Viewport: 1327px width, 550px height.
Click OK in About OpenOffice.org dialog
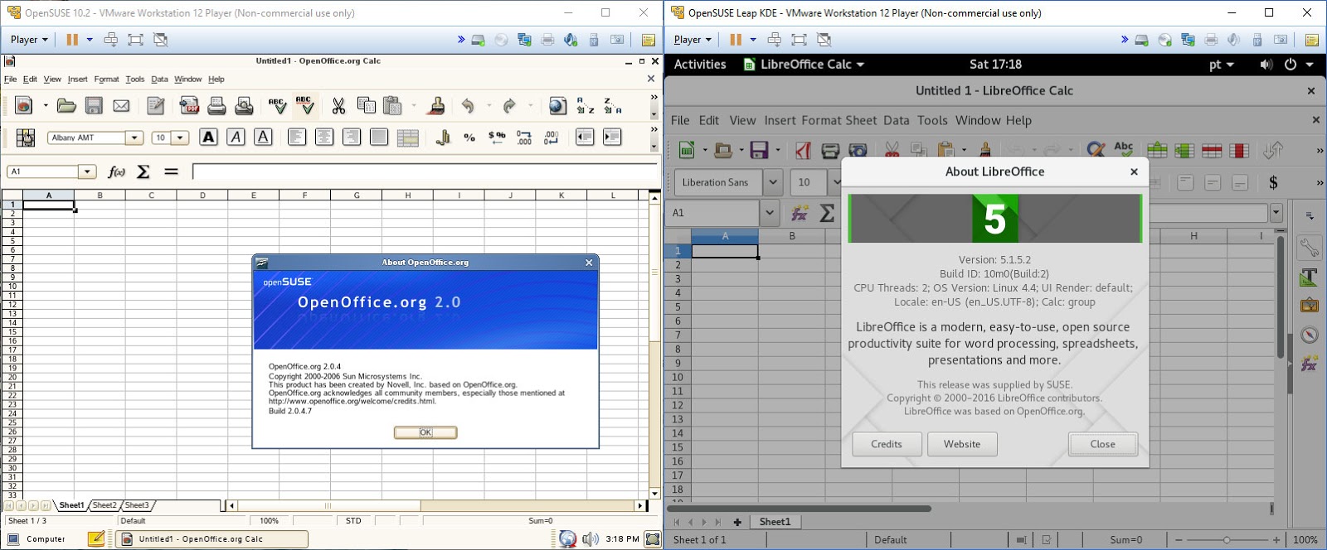pos(425,432)
